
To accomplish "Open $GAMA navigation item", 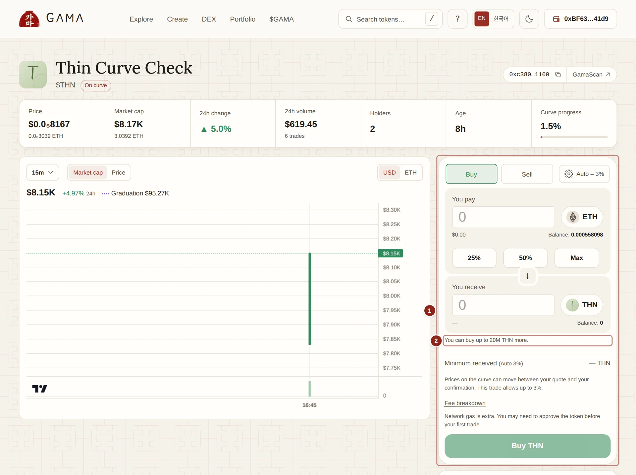I will (x=281, y=19).
